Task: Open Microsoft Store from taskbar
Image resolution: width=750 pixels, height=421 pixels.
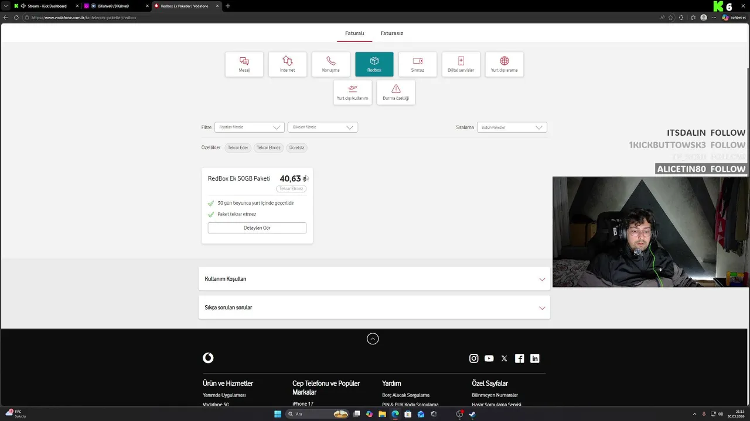Action: 408,414
